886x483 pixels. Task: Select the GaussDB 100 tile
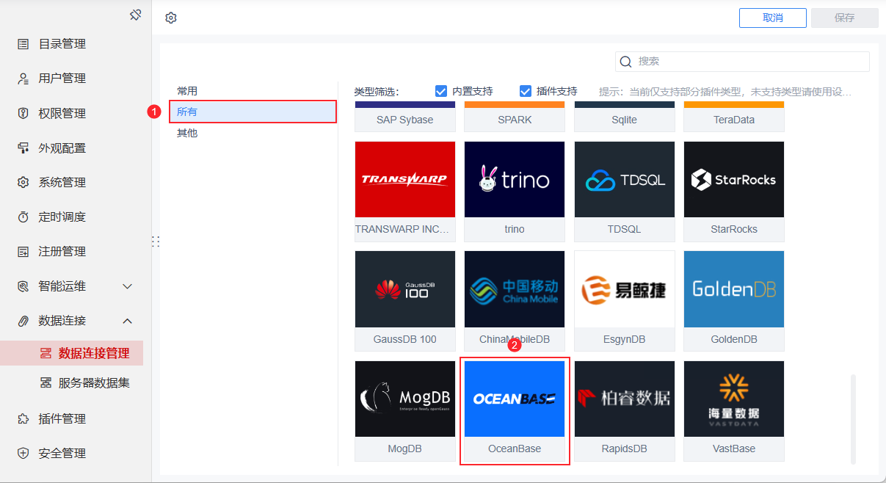point(405,301)
